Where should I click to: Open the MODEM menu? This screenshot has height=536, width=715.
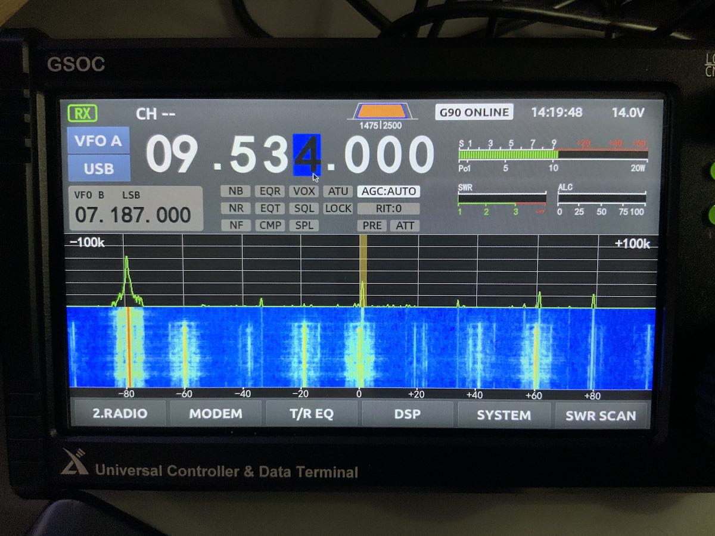coord(216,414)
